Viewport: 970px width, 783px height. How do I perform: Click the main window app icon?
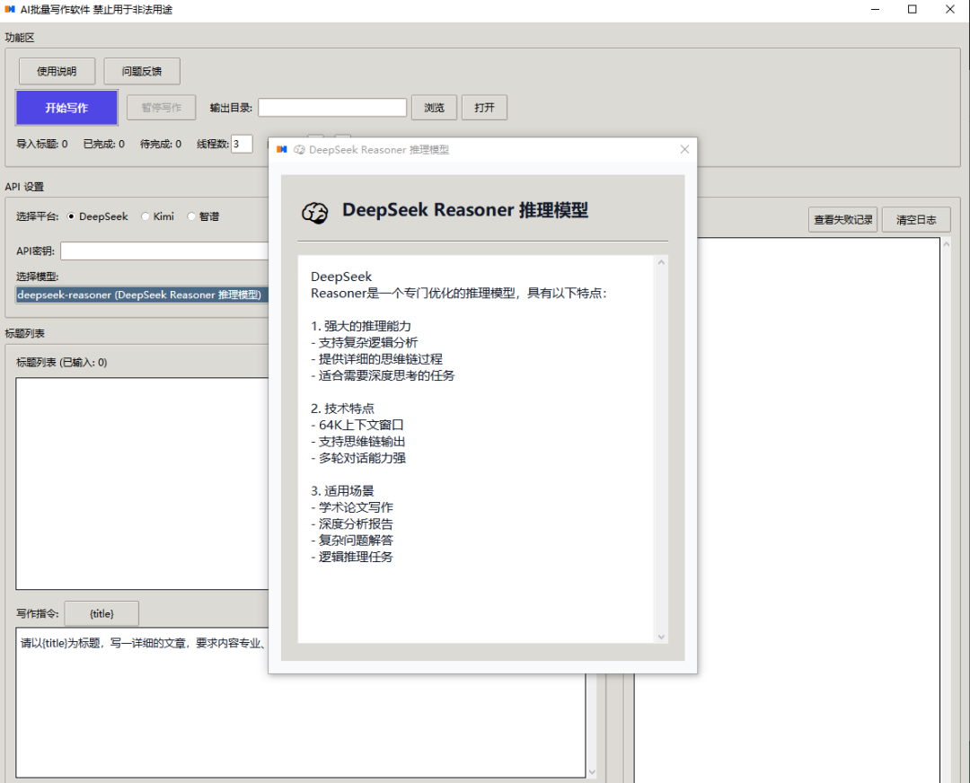click(10, 9)
